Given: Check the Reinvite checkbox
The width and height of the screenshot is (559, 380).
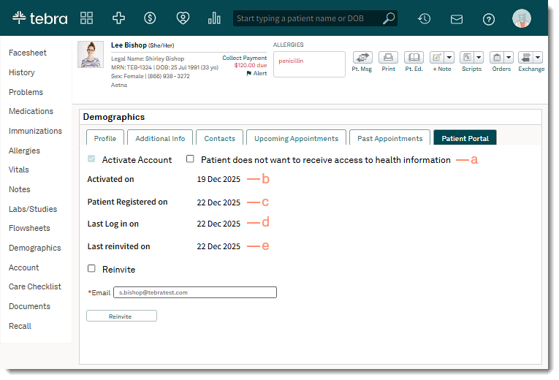Looking at the screenshot, I should click(91, 268).
